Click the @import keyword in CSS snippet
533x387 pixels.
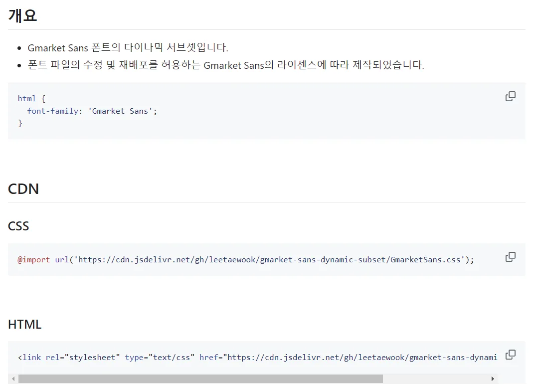click(x=33, y=260)
